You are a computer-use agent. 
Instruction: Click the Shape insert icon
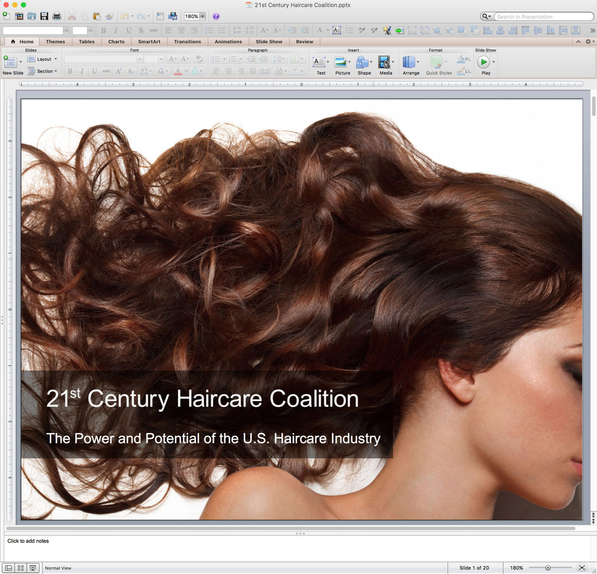[363, 63]
